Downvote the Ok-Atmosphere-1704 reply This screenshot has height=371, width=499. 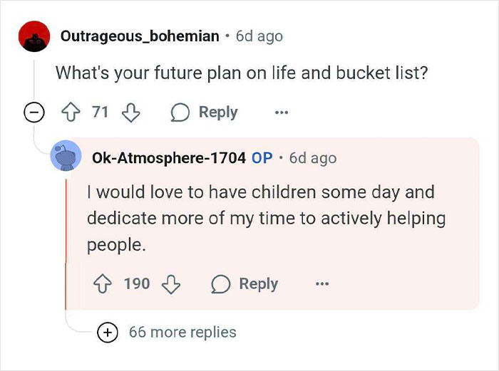click(x=171, y=283)
